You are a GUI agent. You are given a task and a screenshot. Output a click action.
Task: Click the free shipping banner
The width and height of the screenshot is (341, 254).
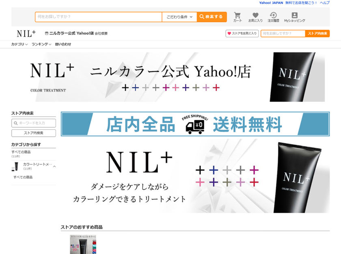[195, 124]
